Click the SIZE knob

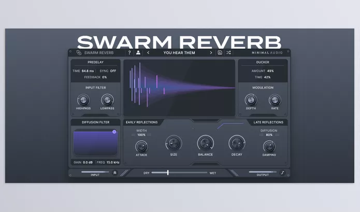click(x=174, y=144)
